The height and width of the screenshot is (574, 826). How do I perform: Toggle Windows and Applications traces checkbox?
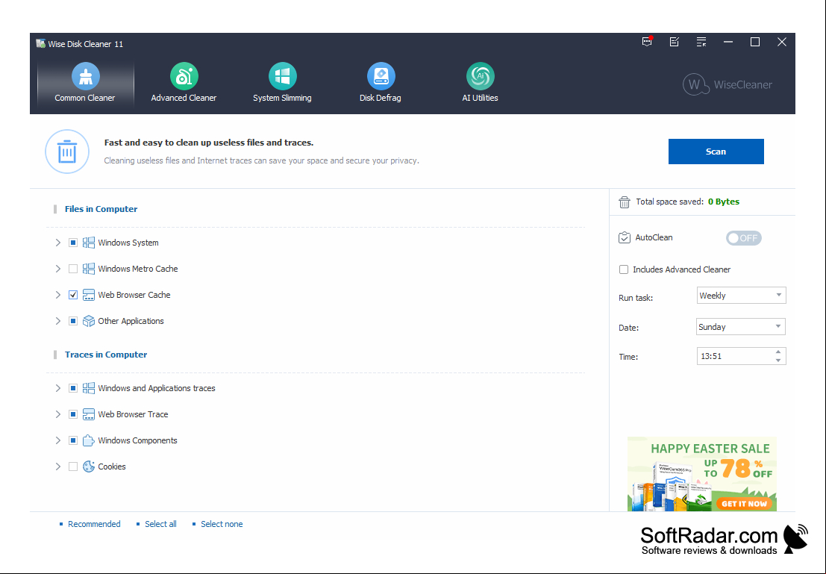point(73,388)
